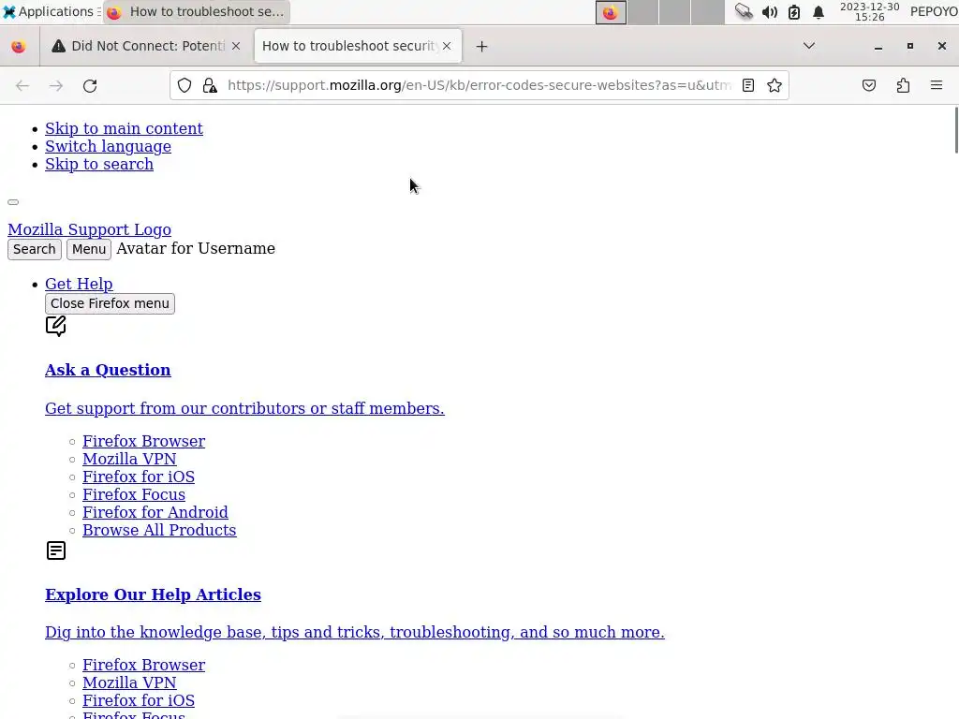Open the 'Get Help' link

pyautogui.click(x=79, y=285)
